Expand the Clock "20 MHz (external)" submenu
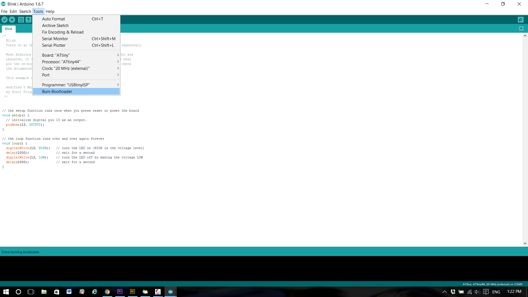 point(76,68)
